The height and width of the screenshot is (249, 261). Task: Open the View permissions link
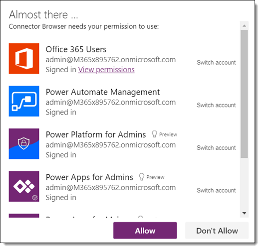click(x=106, y=70)
